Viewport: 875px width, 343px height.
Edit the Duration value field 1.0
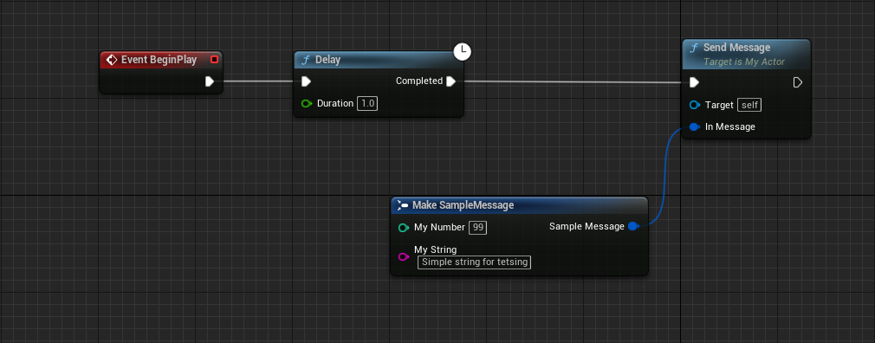pos(367,103)
